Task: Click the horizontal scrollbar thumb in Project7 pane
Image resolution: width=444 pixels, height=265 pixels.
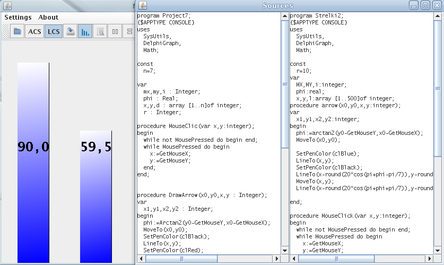Action: (181, 259)
